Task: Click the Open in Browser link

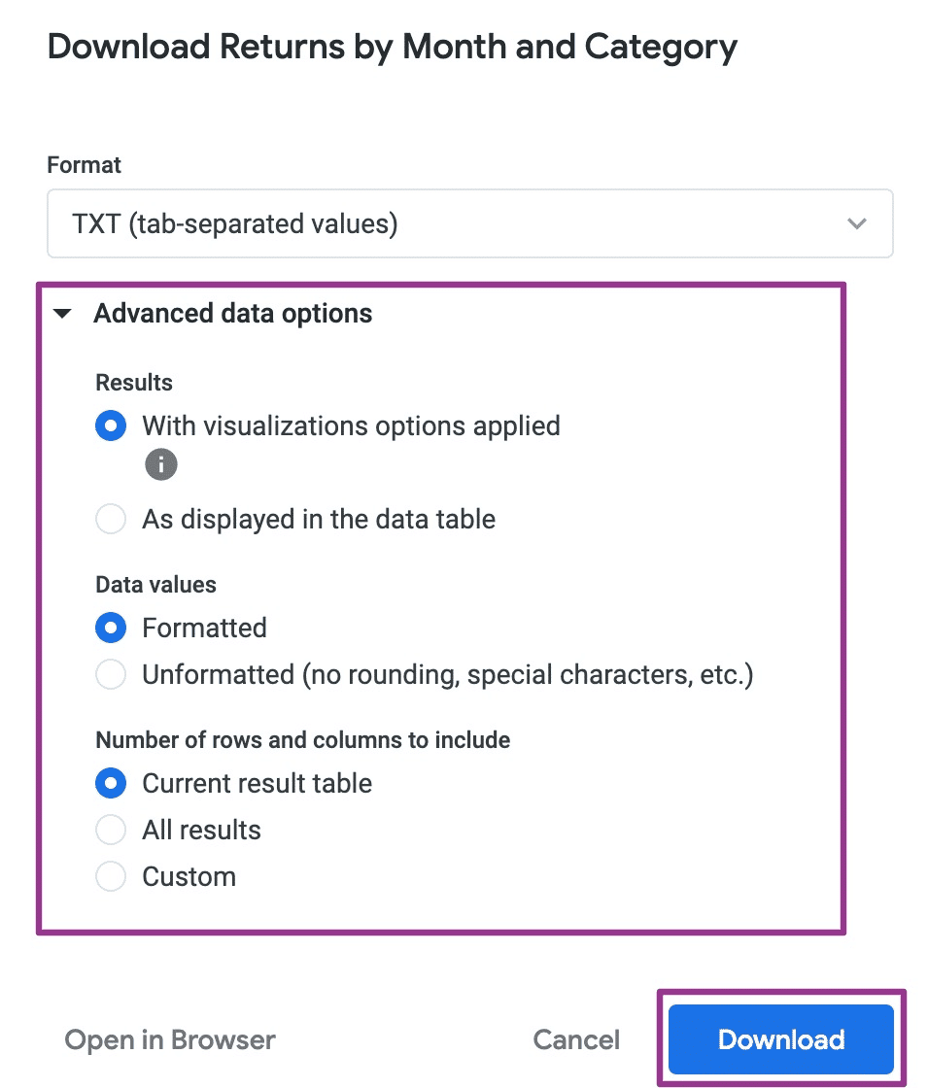Action: [x=170, y=1040]
